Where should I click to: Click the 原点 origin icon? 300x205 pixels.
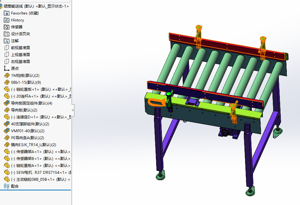pyautogui.click(x=7, y=68)
